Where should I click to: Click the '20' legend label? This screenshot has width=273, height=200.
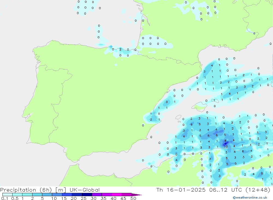[74, 198]
